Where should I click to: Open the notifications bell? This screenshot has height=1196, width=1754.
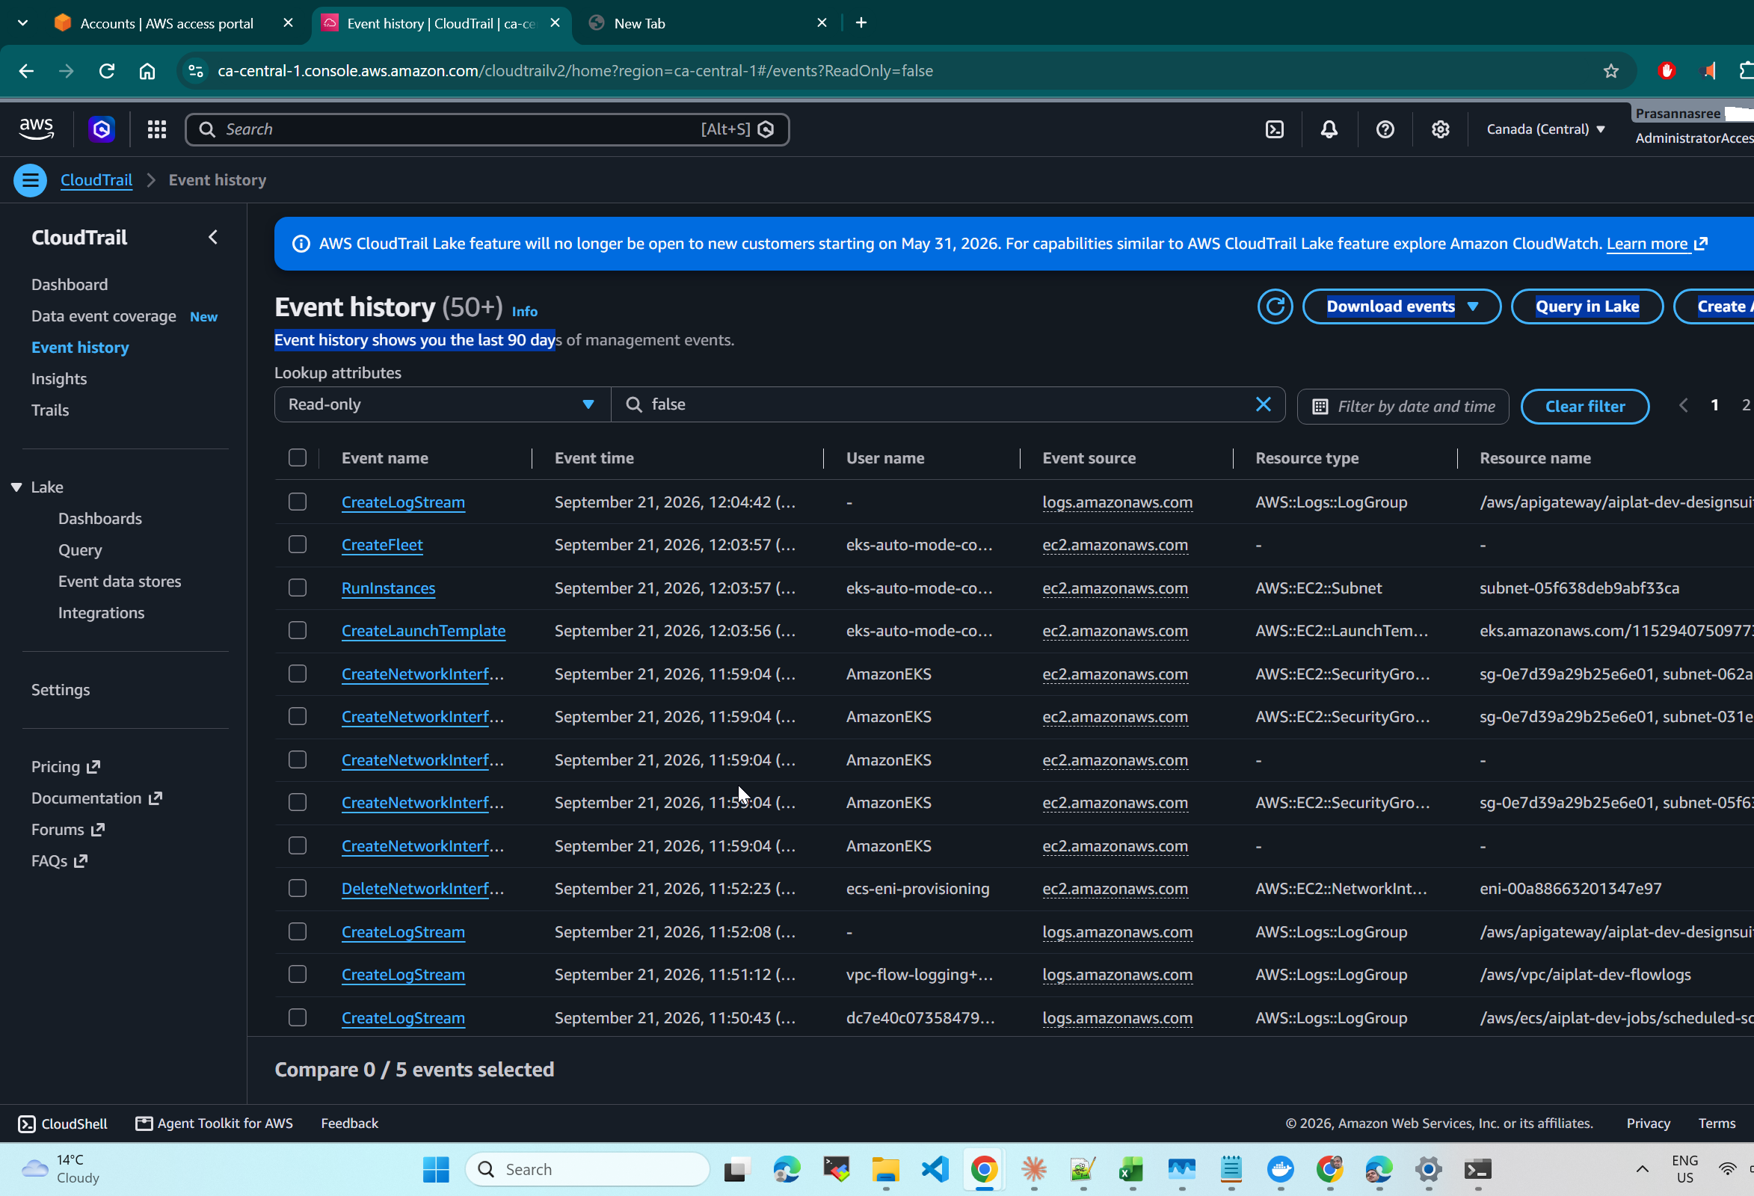(1329, 129)
